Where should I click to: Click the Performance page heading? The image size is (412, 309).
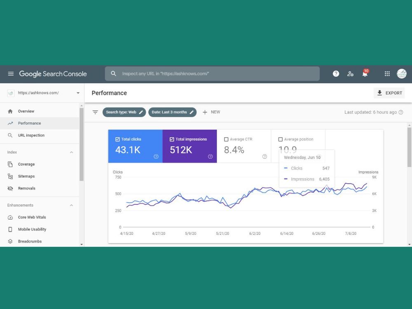(109, 93)
